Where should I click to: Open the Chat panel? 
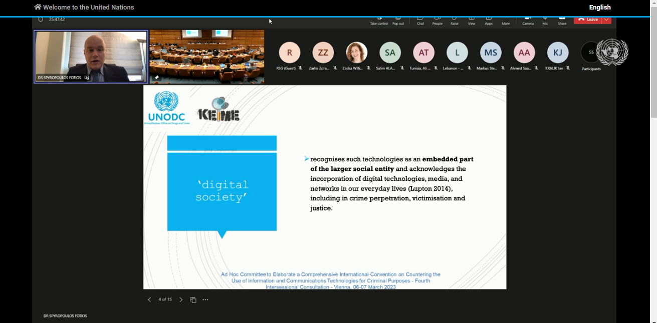tap(420, 21)
